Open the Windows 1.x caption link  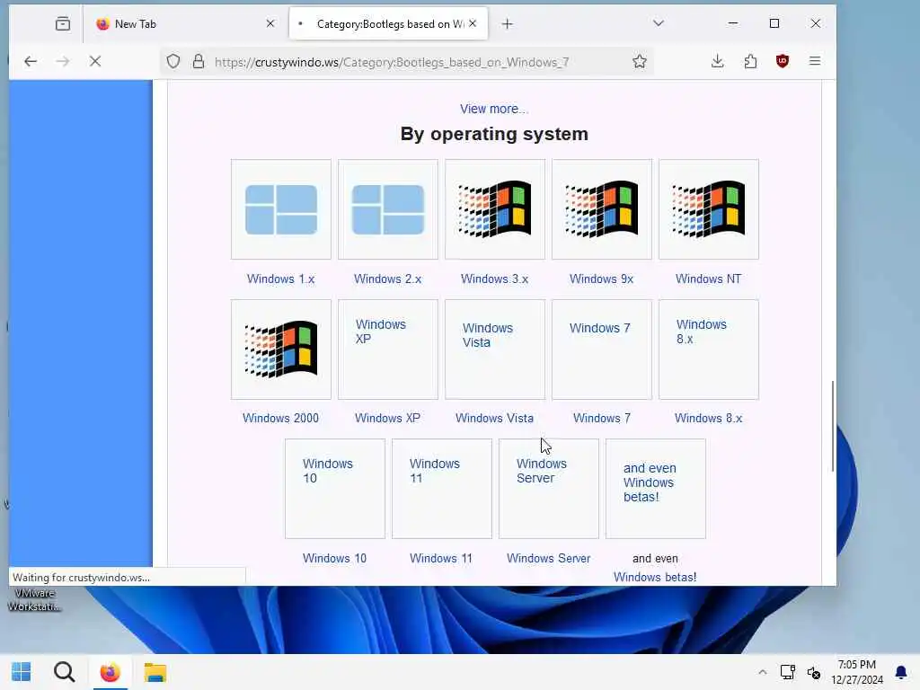point(280,279)
